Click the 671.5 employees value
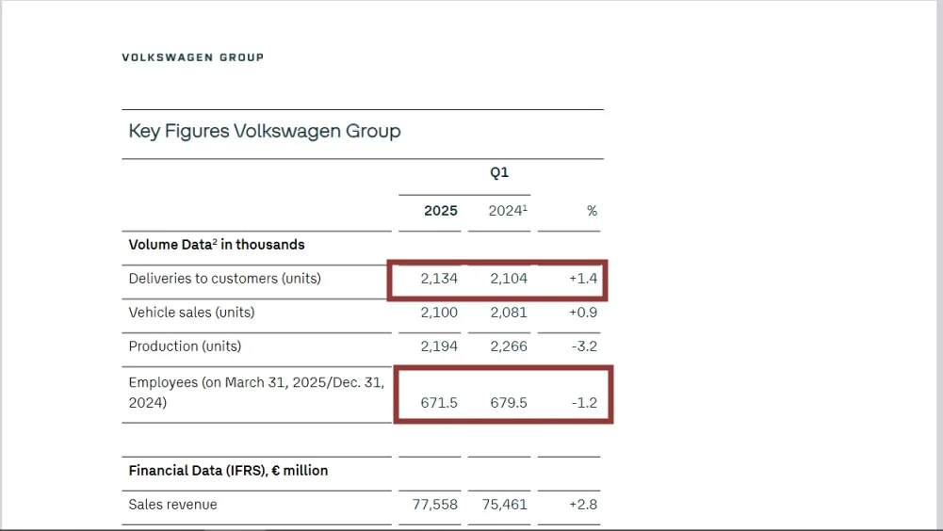Viewport: 943px width, 531px height. click(440, 403)
